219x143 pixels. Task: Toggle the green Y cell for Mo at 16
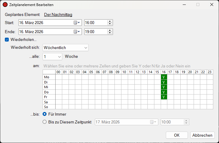[x=164, y=77]
